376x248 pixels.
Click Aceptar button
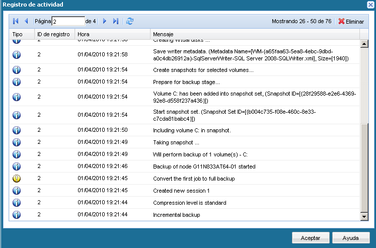[311, 238]
